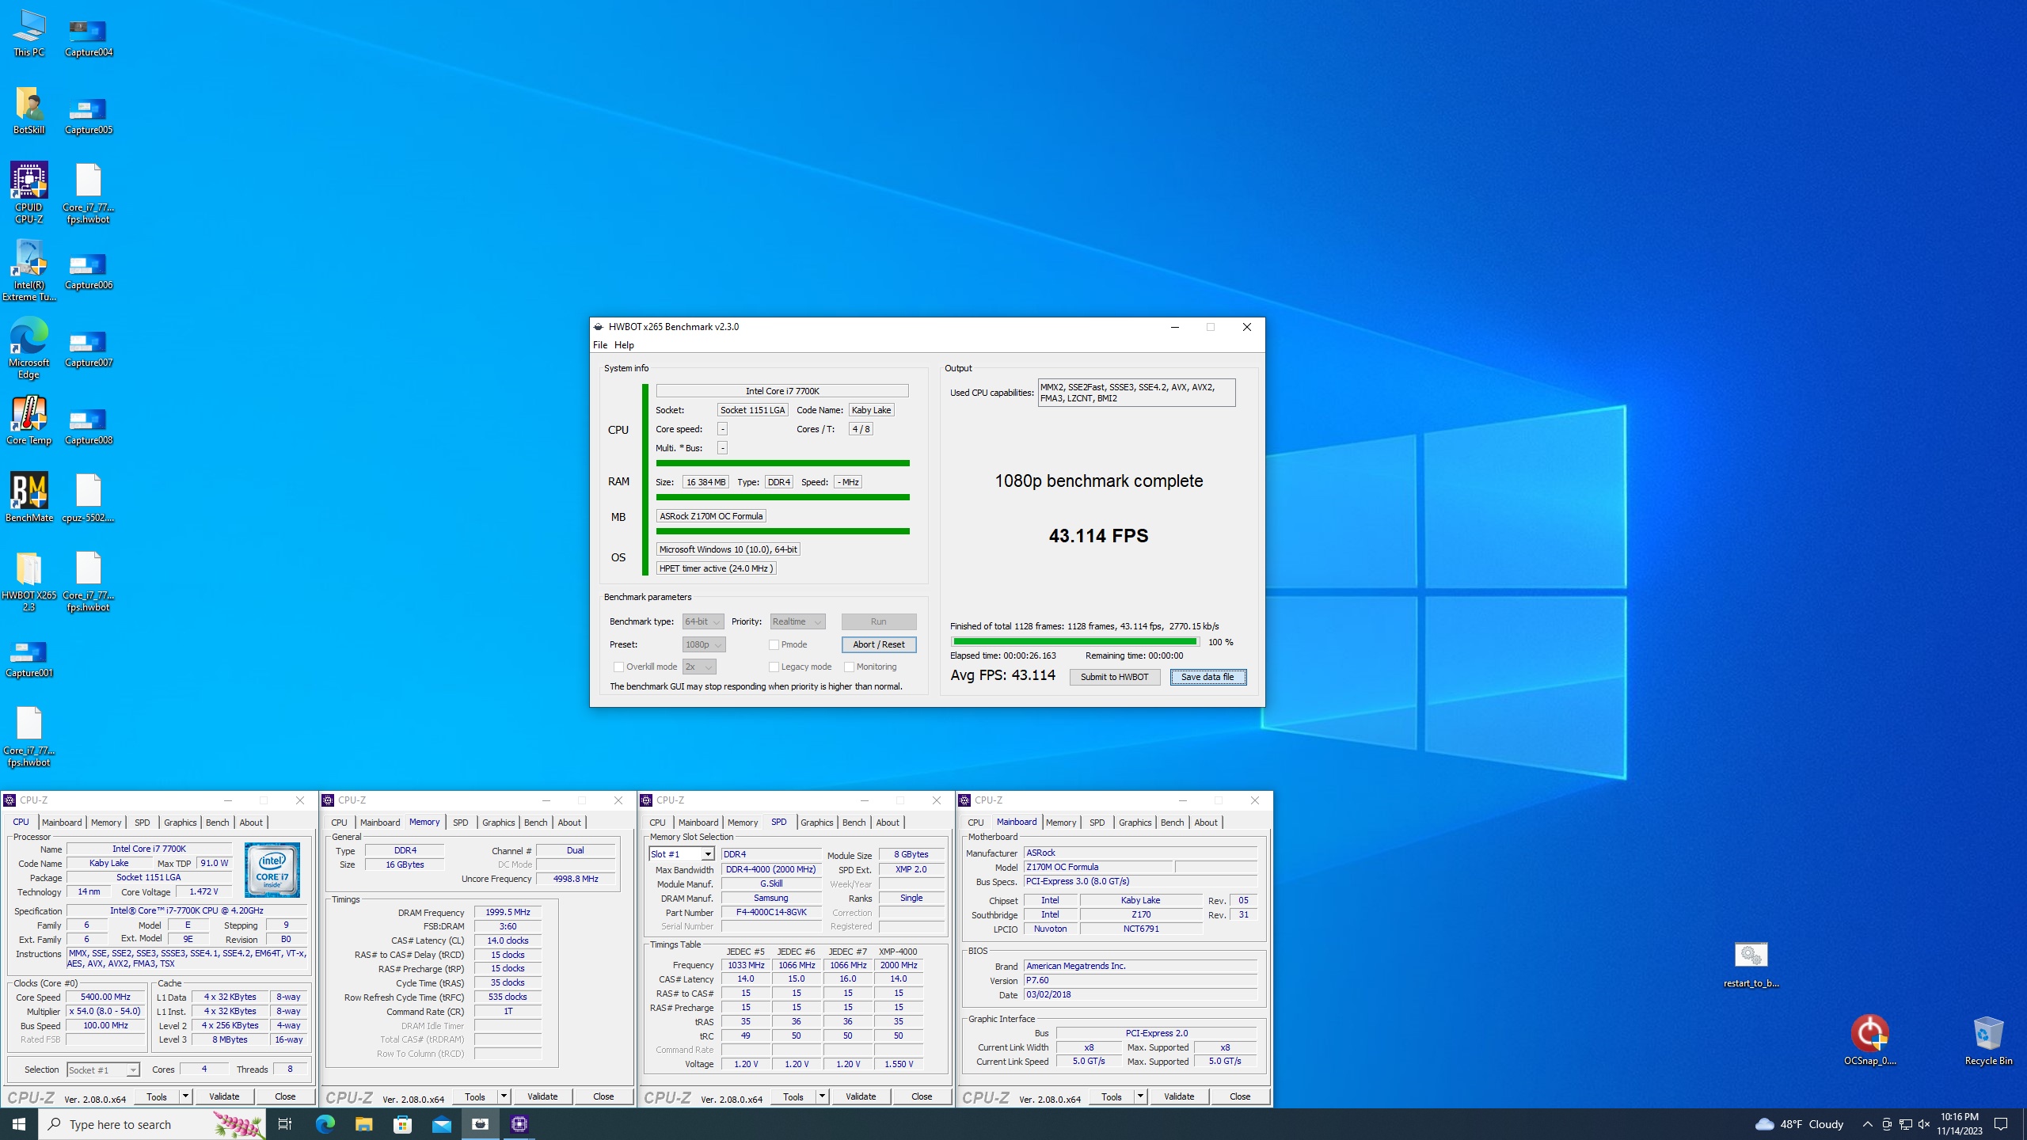Click the taskbar clock and date
Screen dimensions: 2027x1140
[x=1960, y=1124]
